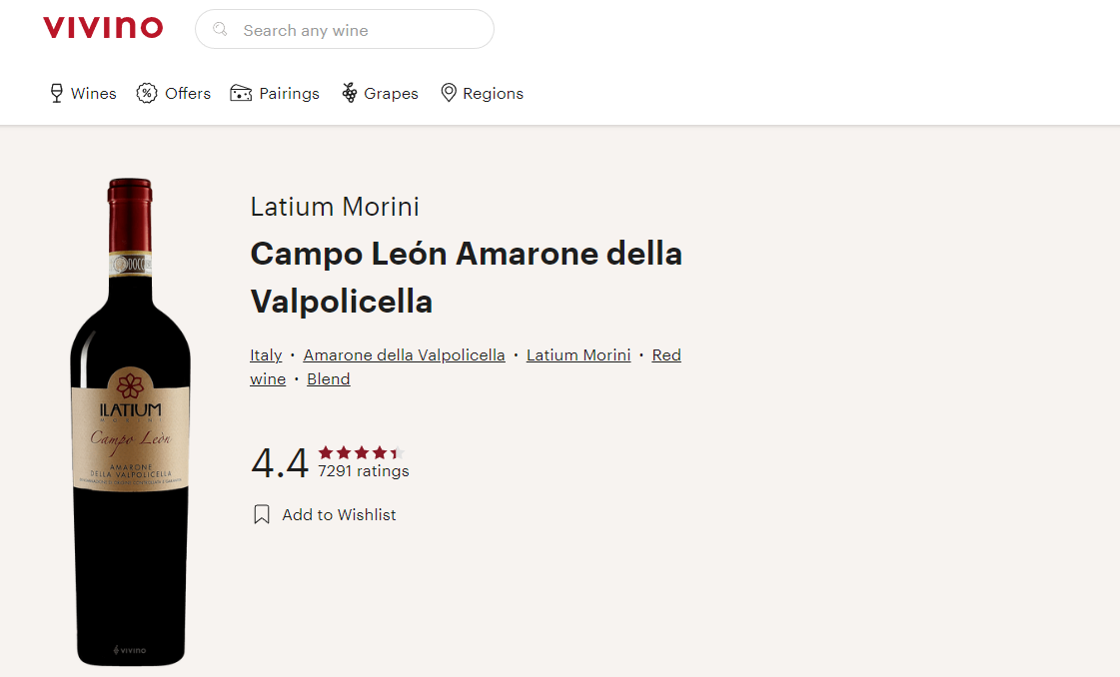Click the magnifying glass search icon
1120x677 pixels.
[x=221, y=30]
